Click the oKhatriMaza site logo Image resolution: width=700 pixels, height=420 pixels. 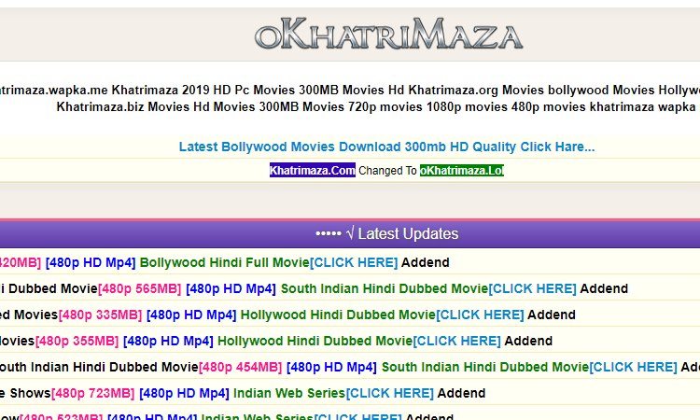click(x=388, y=34)
